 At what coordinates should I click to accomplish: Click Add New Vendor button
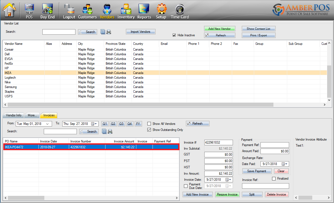click(219, 29)
